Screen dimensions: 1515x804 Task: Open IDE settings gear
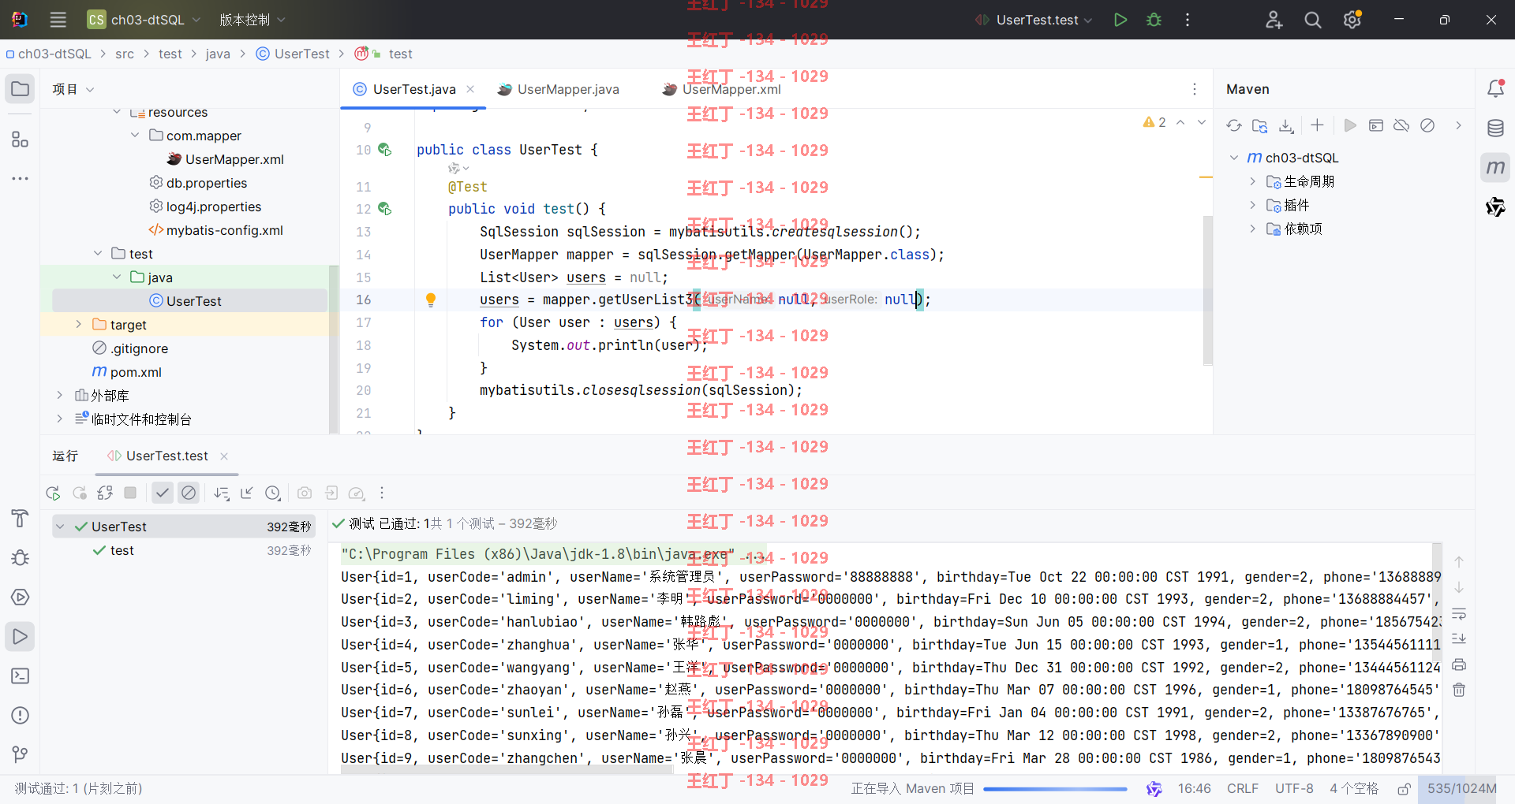point(1352,20)
